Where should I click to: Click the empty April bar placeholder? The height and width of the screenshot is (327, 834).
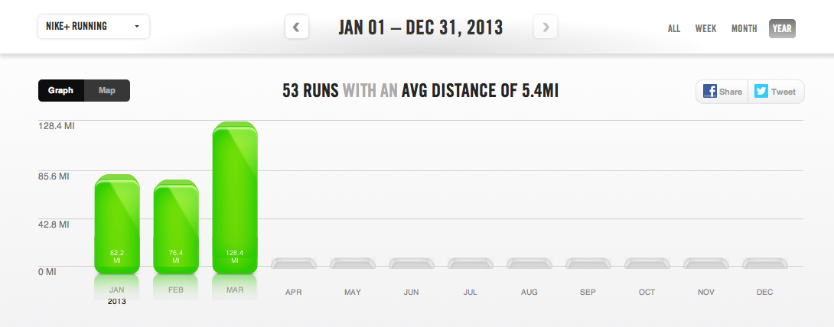294,264
